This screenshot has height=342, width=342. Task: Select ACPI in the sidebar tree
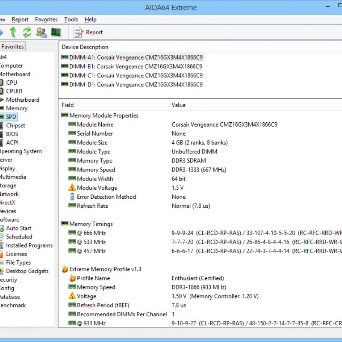[12, 142]
